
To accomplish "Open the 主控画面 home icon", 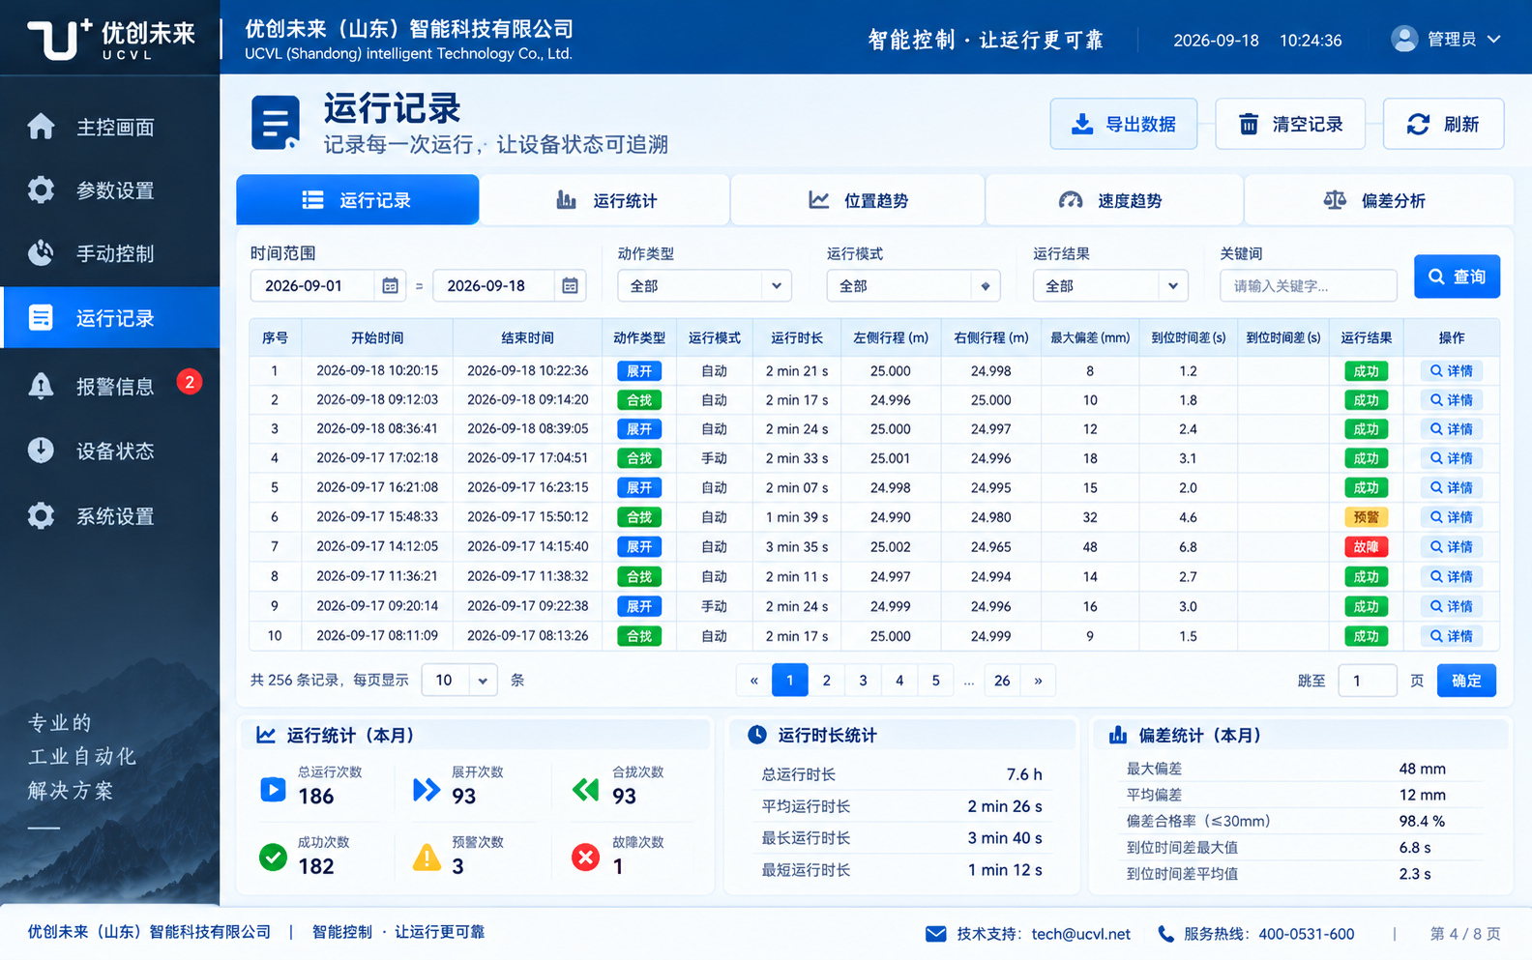I will click(x=41, y=127).
